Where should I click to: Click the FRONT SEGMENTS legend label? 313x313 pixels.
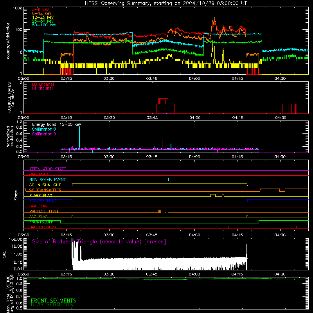click(54, 300)
